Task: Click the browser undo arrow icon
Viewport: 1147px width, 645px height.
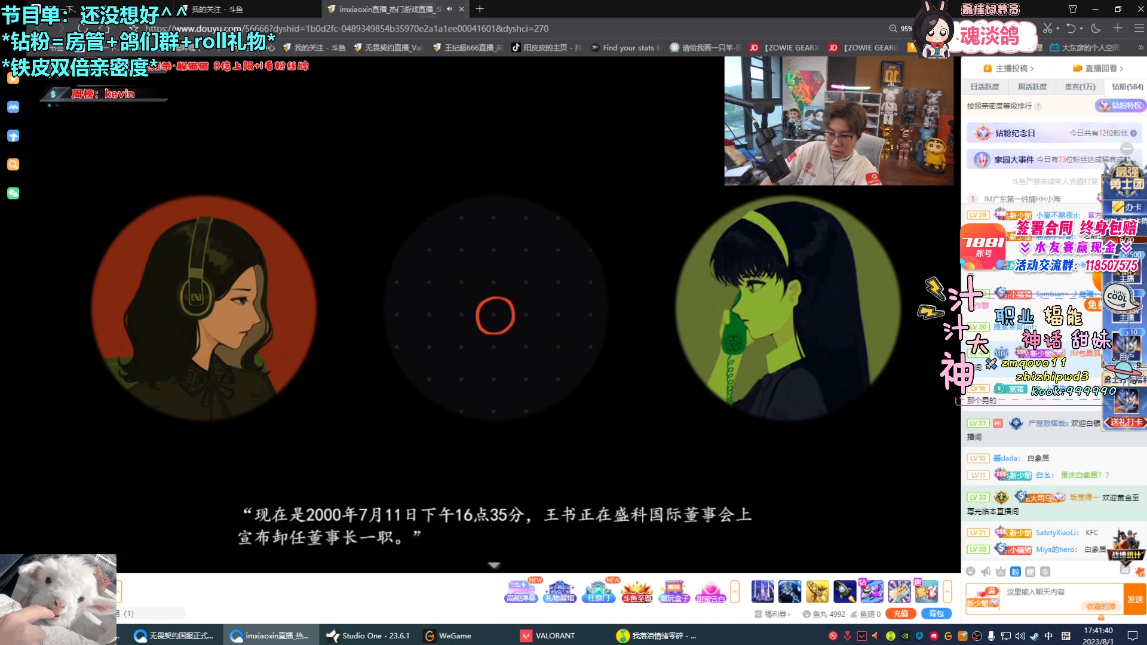Action: tap(1071, 28)
